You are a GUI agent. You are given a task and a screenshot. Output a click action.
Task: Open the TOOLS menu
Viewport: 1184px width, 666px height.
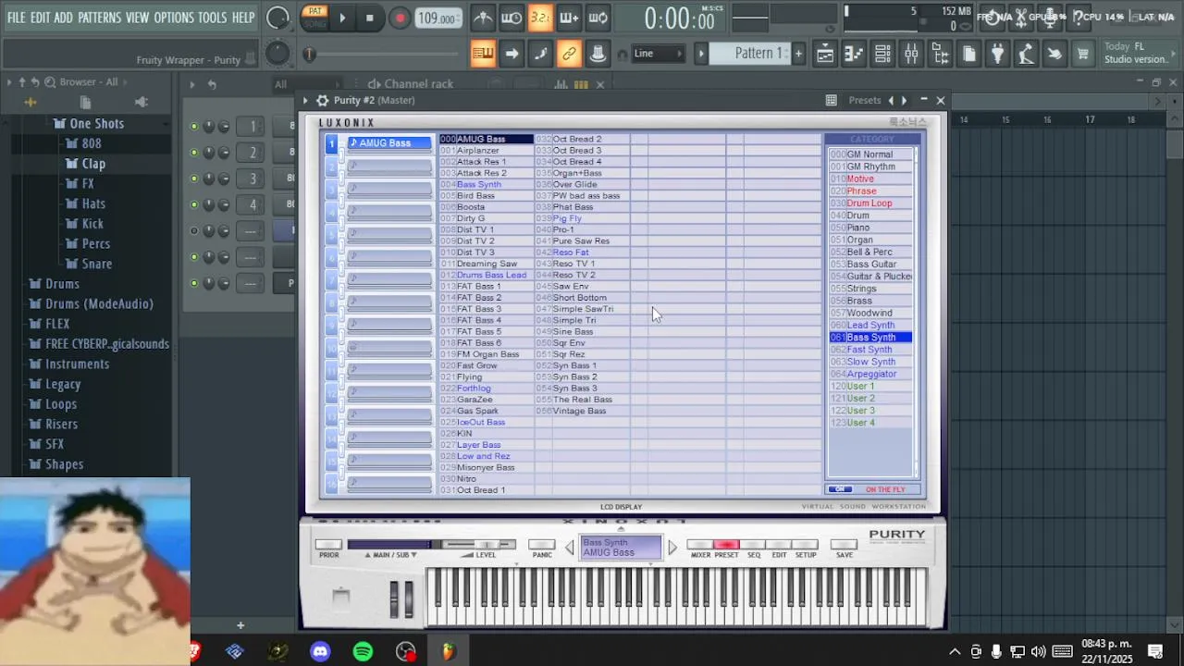pos(212,18)
